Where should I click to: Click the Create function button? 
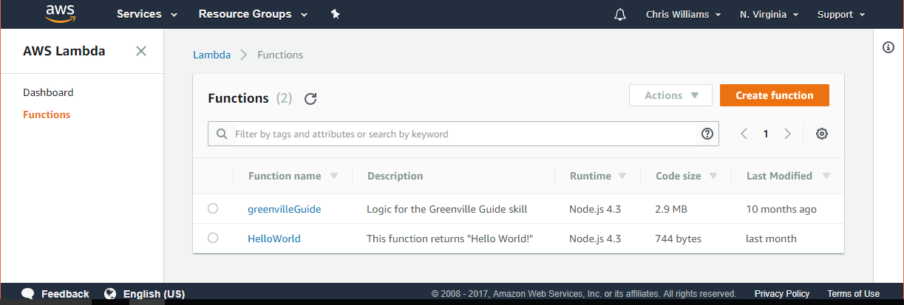[774, 95]
